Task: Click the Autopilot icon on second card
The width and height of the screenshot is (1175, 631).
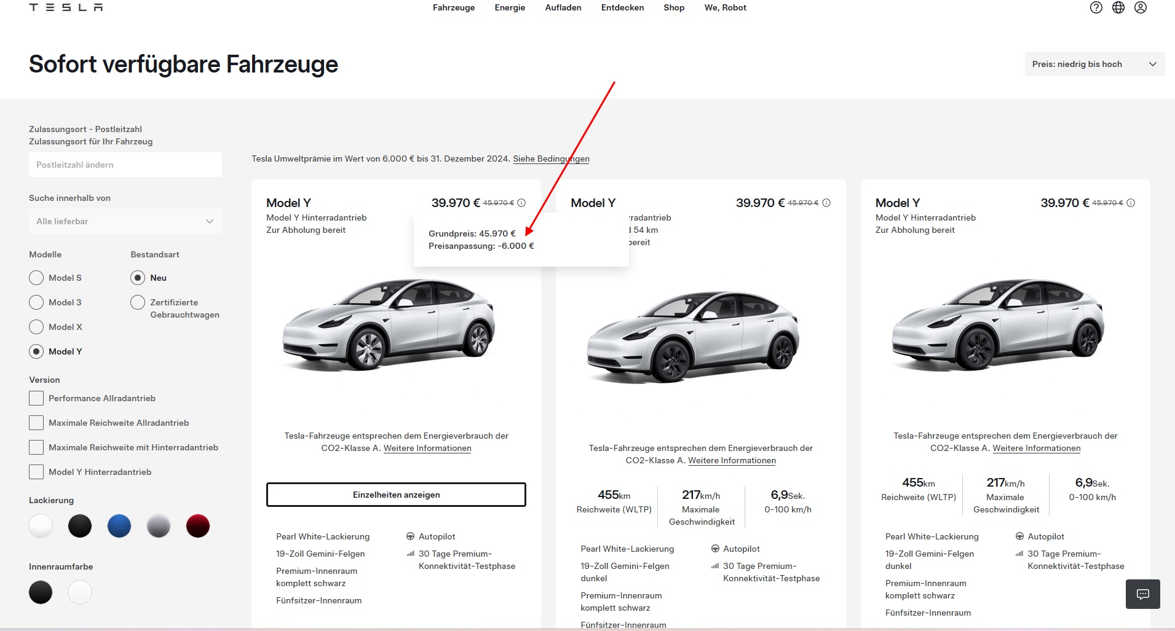Action: (715, 549)
